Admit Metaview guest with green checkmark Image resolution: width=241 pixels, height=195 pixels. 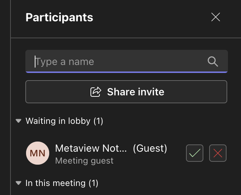[x=195, y=153]
